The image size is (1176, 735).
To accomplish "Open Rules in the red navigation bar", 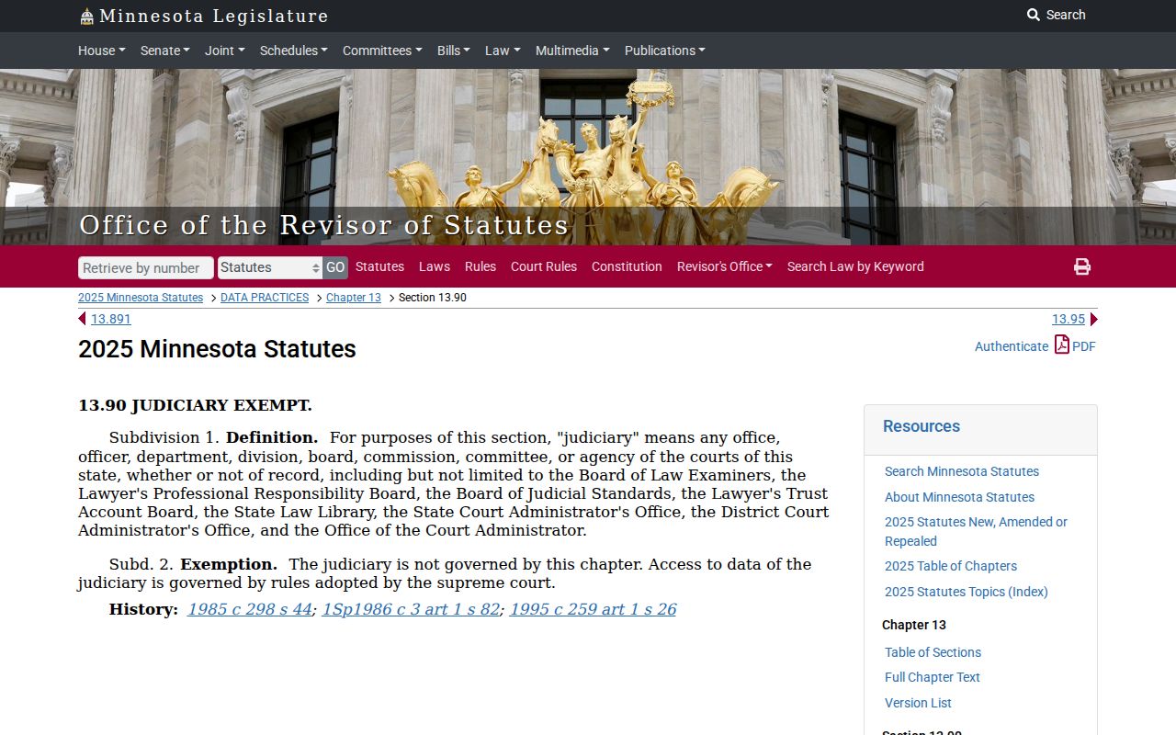I will coord(481,266).
